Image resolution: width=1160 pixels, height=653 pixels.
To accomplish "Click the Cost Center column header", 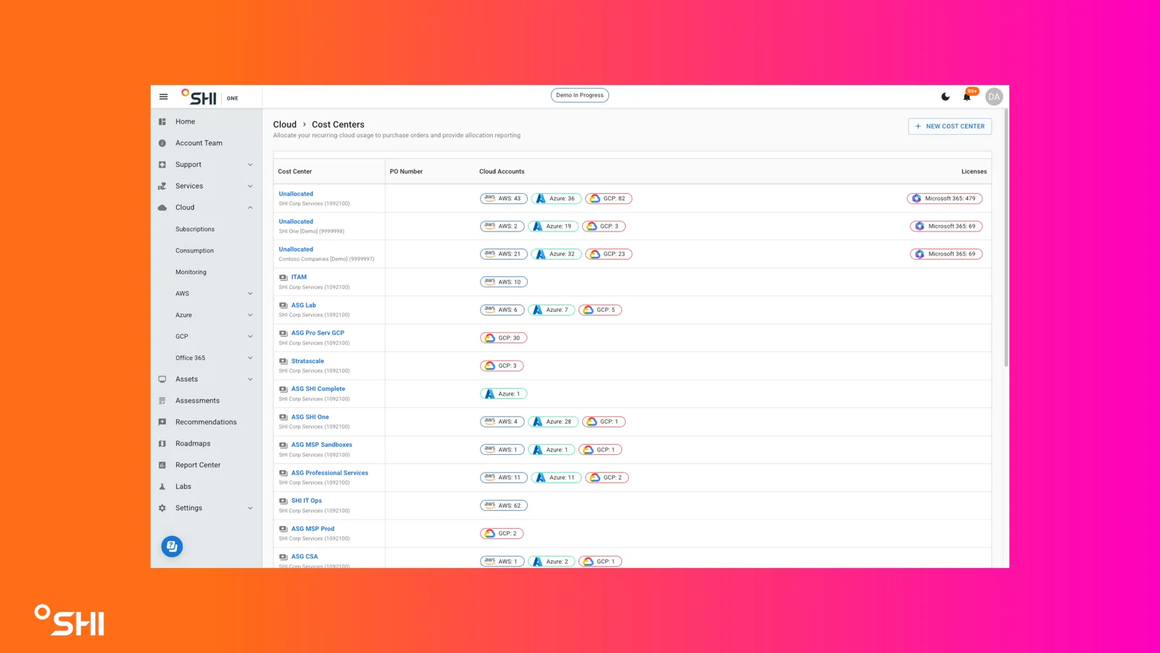I will coord(295,172).
